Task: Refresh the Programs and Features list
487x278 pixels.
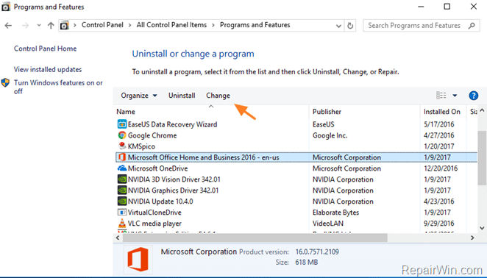Action: [350, 26]
